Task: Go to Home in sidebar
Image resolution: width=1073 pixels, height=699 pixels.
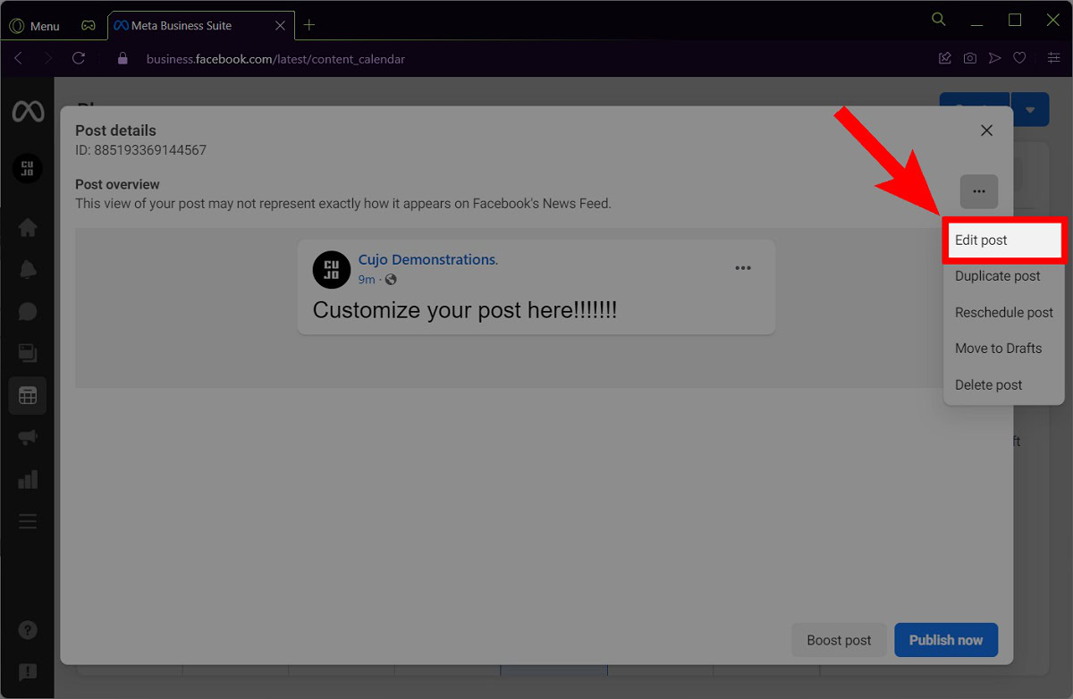Action: click(x=28, y=227)
